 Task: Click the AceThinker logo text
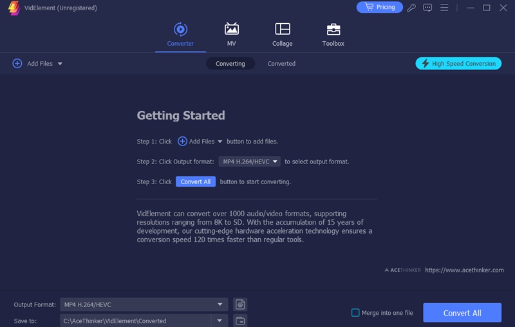pos(403,270)
